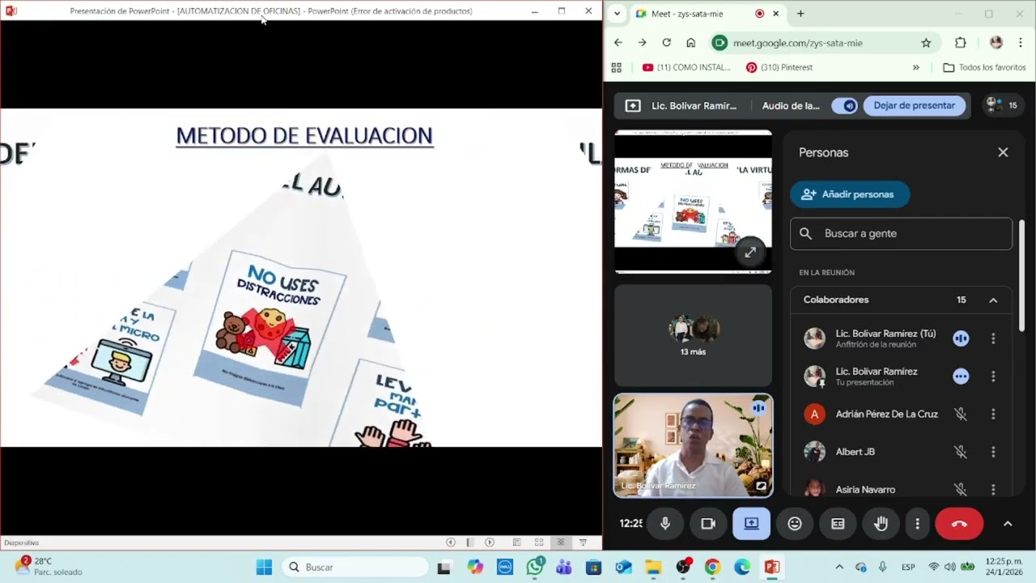The image size is (1036, 583).
Task: Go to Chrome home page
Action: click(x=690, y=43)
